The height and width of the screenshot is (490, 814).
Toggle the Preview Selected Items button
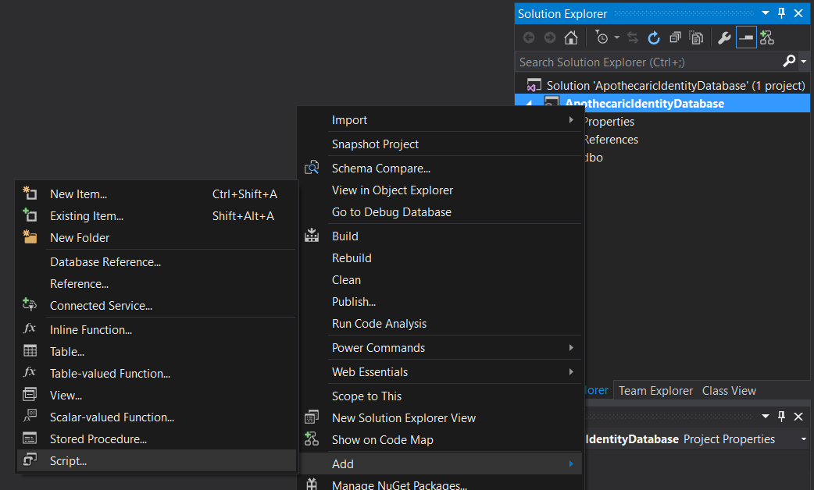746,37
